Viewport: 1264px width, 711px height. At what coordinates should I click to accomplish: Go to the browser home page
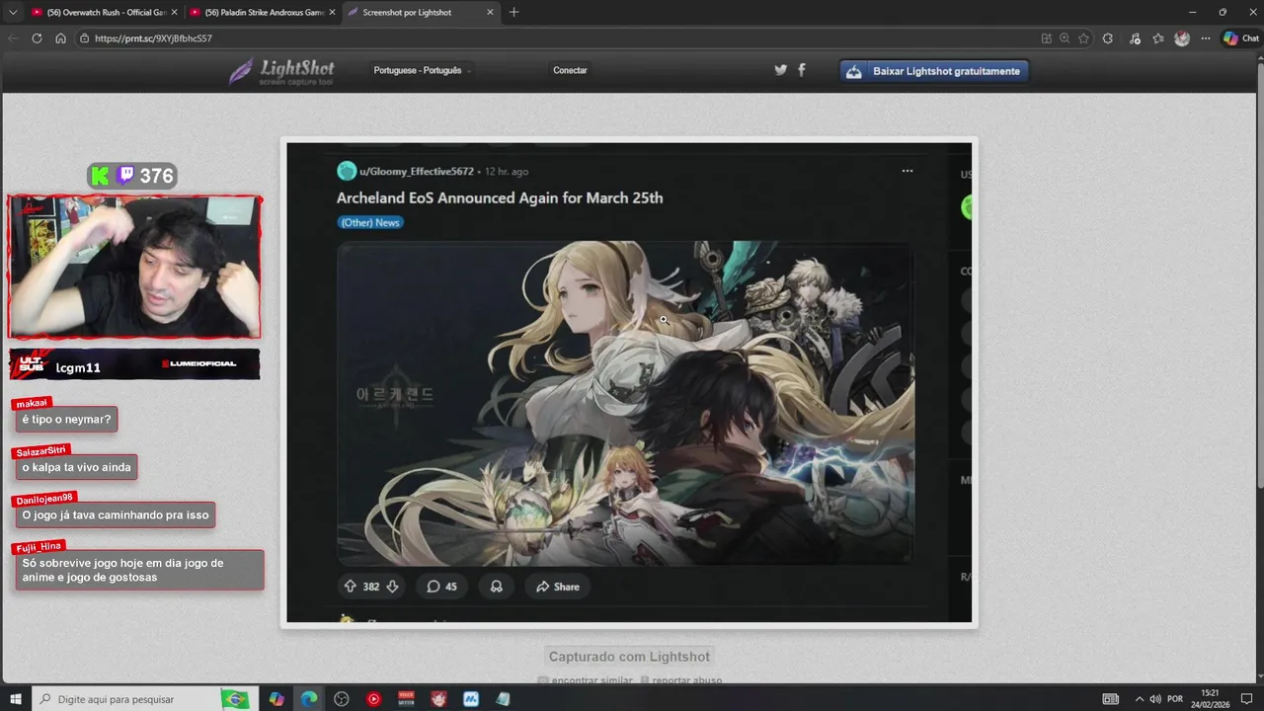tap(60, 39)
